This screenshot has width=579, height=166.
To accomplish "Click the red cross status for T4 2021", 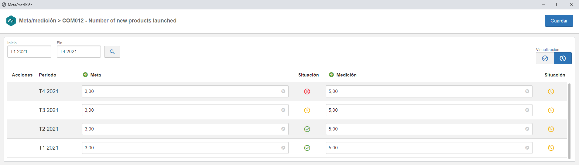I will 307,91.
